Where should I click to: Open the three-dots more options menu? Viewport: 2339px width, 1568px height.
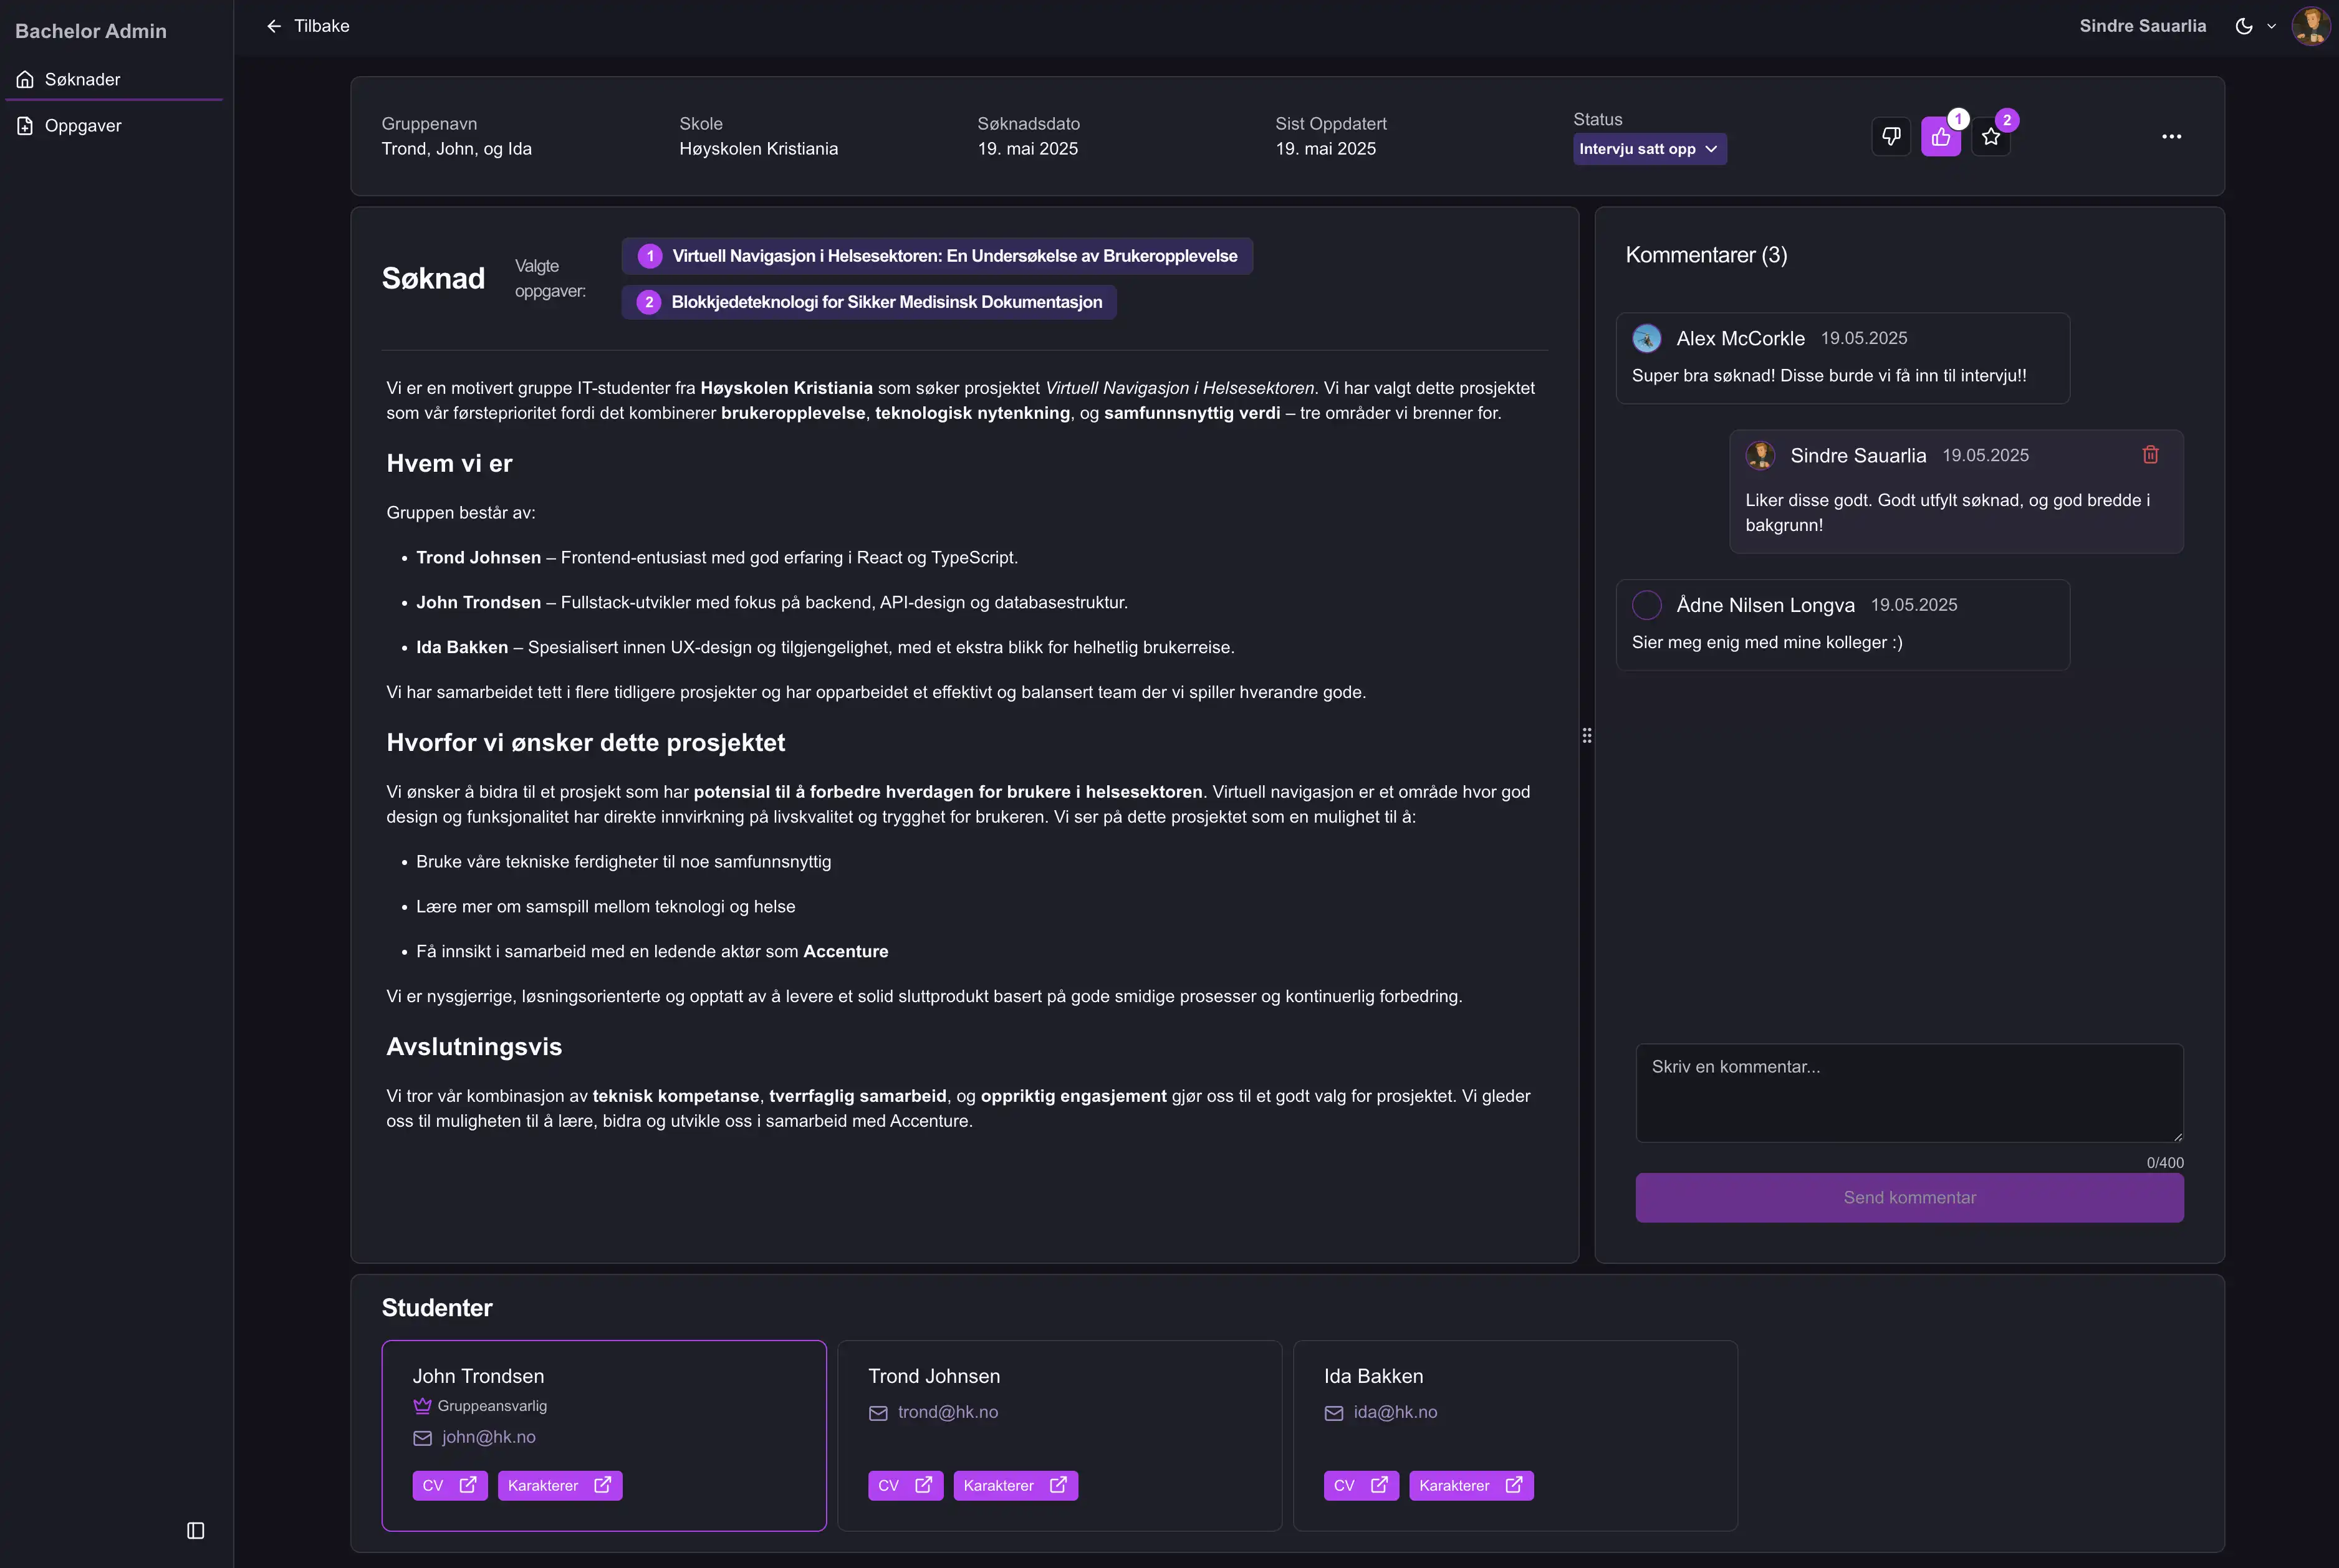(2171, 137)
